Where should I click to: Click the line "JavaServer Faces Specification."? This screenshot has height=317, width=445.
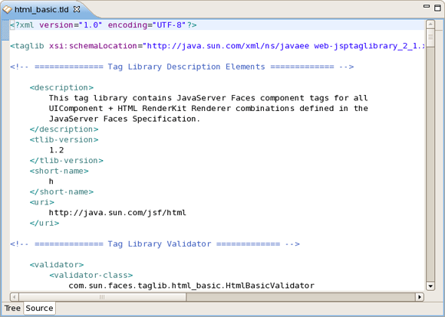[x=124, y=119]
